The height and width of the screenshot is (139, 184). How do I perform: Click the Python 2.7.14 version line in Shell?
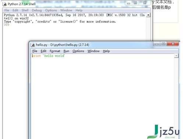point(74,15)
